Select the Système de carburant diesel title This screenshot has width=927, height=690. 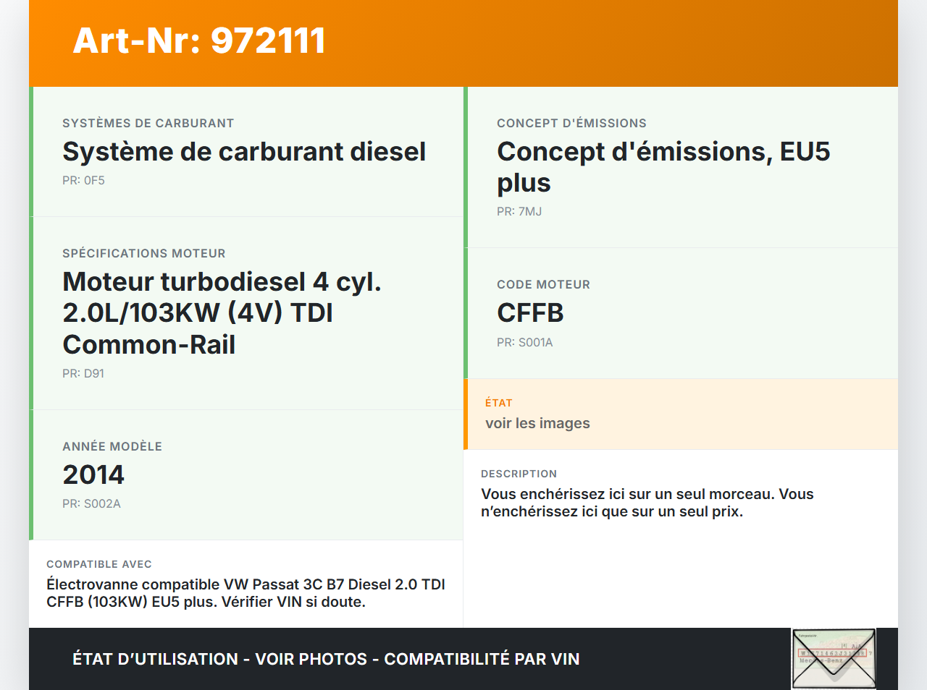coord(244,152)
